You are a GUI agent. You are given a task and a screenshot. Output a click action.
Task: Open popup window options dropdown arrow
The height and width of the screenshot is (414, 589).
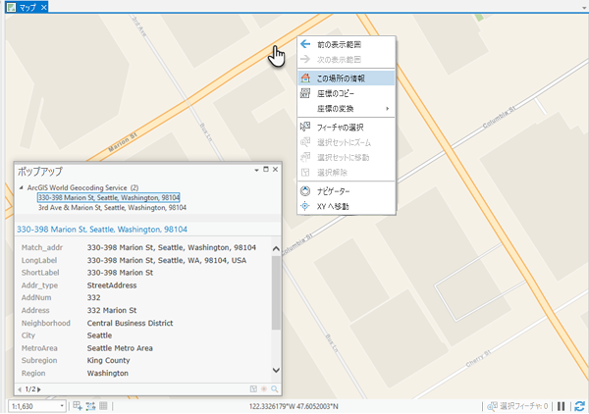tap(254, 171)
